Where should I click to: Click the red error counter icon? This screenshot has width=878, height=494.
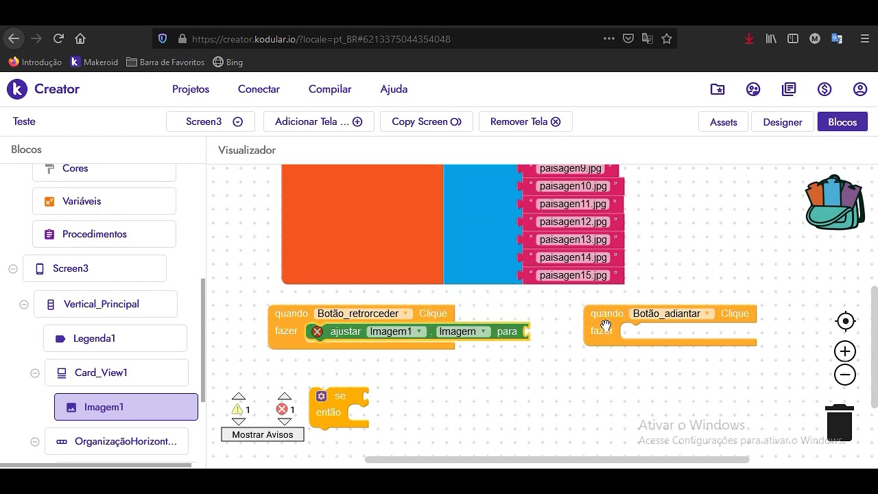[x=281, y=410]
